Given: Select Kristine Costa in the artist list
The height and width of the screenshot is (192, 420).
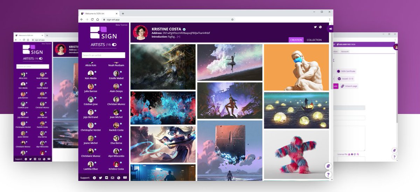Looking at the screenshot, I should point(116,166).
